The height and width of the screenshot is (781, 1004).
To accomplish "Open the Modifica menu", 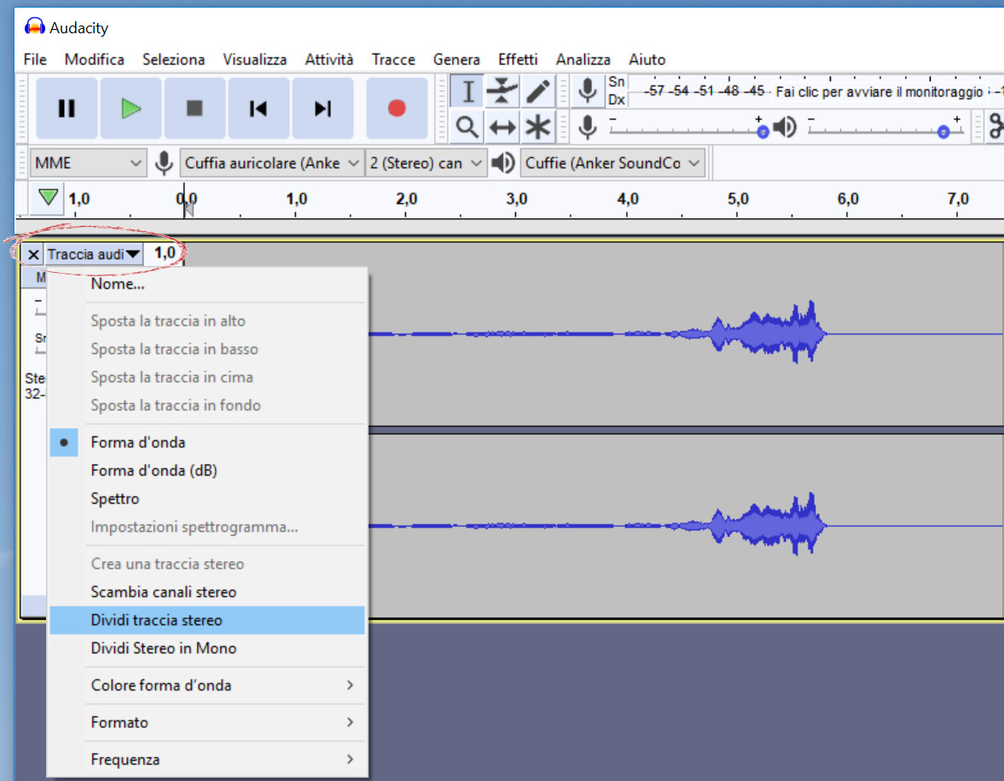I will point(94,60).
